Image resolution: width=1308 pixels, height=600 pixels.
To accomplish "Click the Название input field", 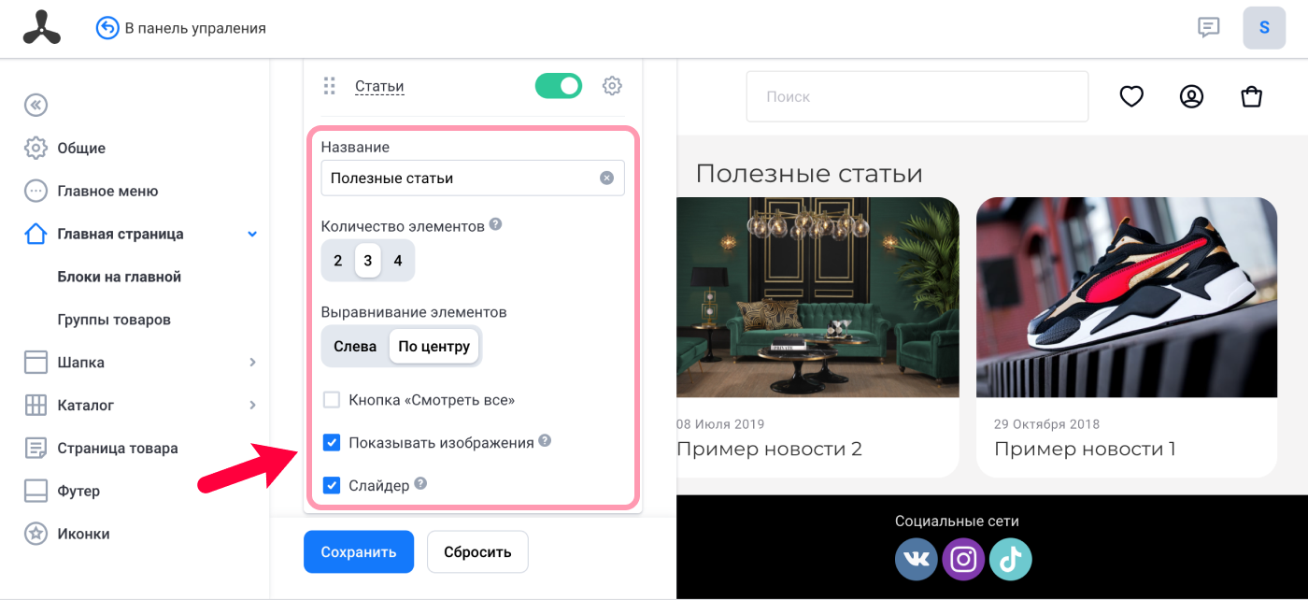I will (x=473, y=178).
